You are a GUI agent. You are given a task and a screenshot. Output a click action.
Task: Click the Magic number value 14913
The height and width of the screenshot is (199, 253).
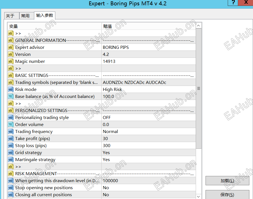[x=149, y=61]
